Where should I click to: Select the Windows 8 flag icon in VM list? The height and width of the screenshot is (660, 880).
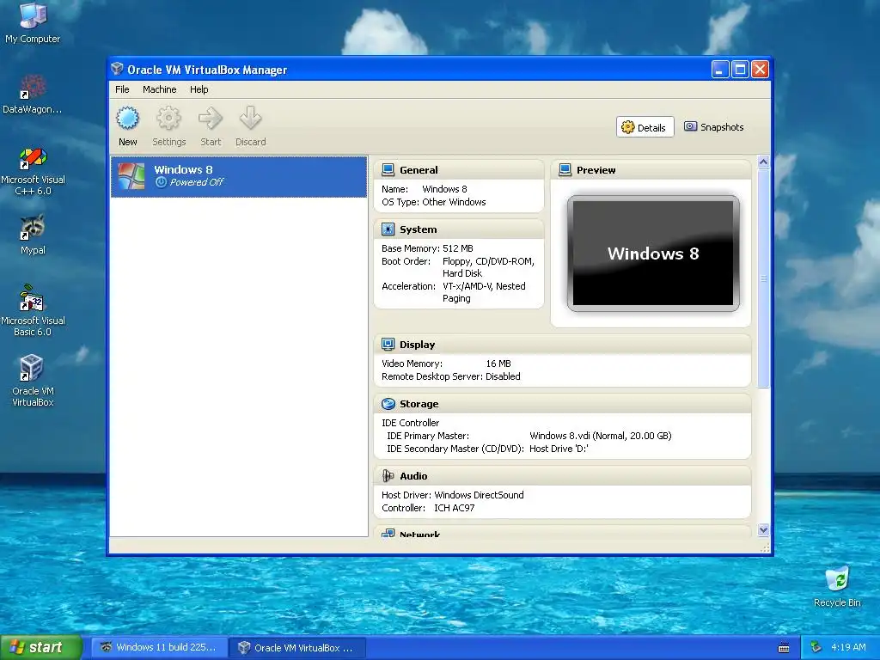[131, 176]
